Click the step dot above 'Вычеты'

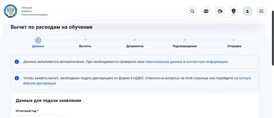pos(85,40)
